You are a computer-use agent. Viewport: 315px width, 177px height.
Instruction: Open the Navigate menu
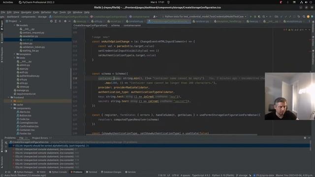[x=26, y=12]
